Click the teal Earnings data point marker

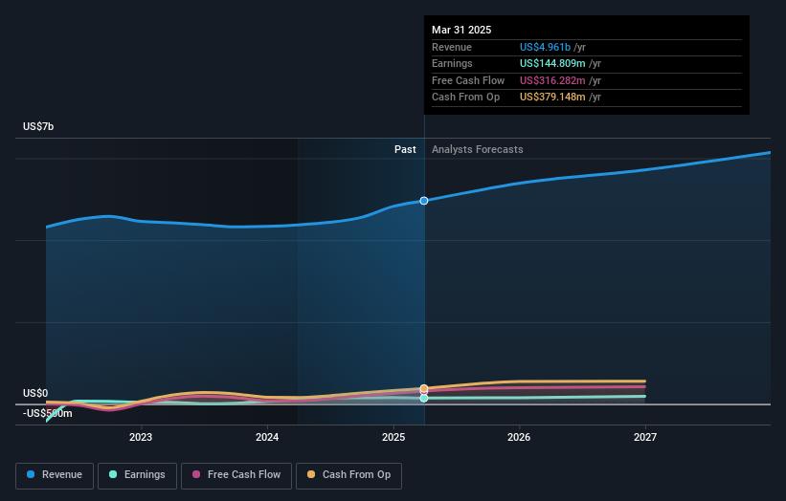point(424,399)
